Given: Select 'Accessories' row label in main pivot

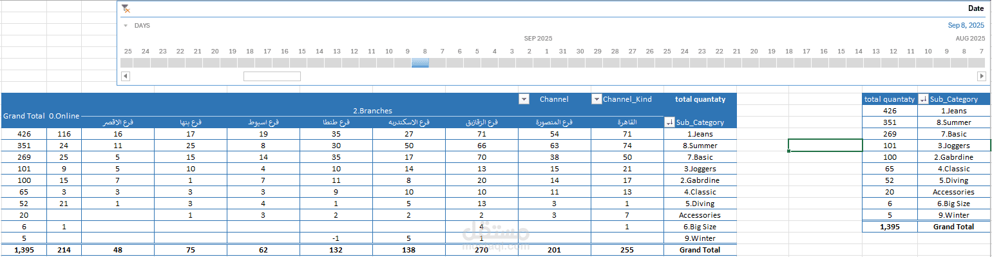Looking at the screenshot, I should tap(700, 215).
